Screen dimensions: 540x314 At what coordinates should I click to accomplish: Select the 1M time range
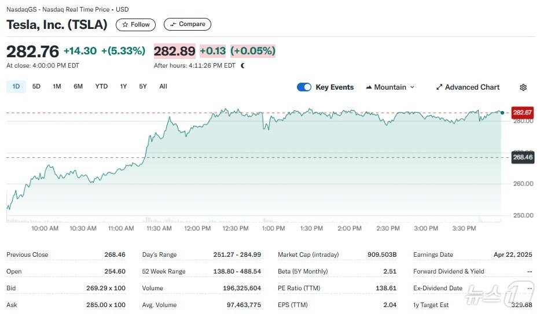point(57,87)
